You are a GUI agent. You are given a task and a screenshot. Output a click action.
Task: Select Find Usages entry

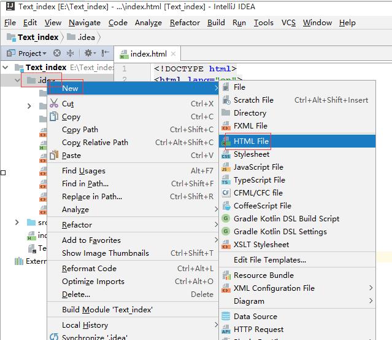(133, 171)
